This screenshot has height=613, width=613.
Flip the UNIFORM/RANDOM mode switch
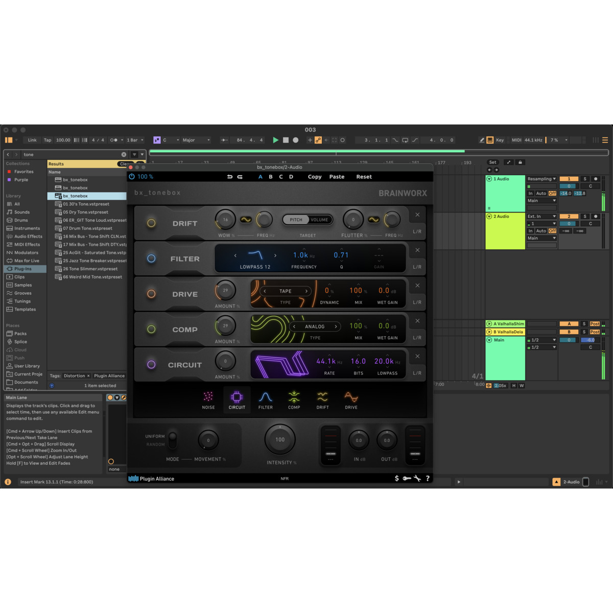tap(173, 440)
